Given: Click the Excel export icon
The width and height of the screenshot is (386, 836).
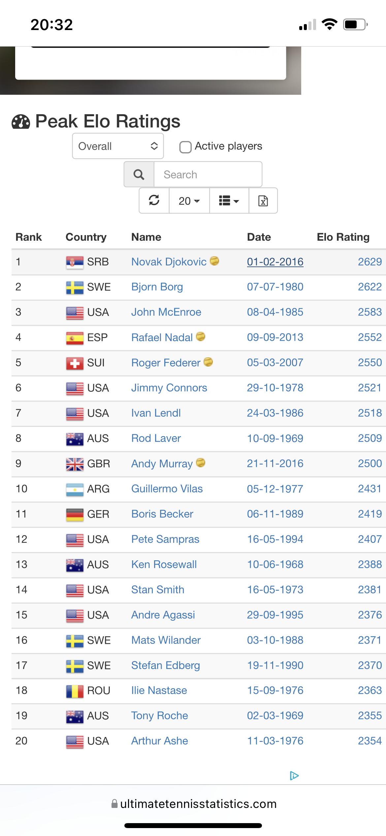Looking at the screenshot, I should (x=263, y=200).
